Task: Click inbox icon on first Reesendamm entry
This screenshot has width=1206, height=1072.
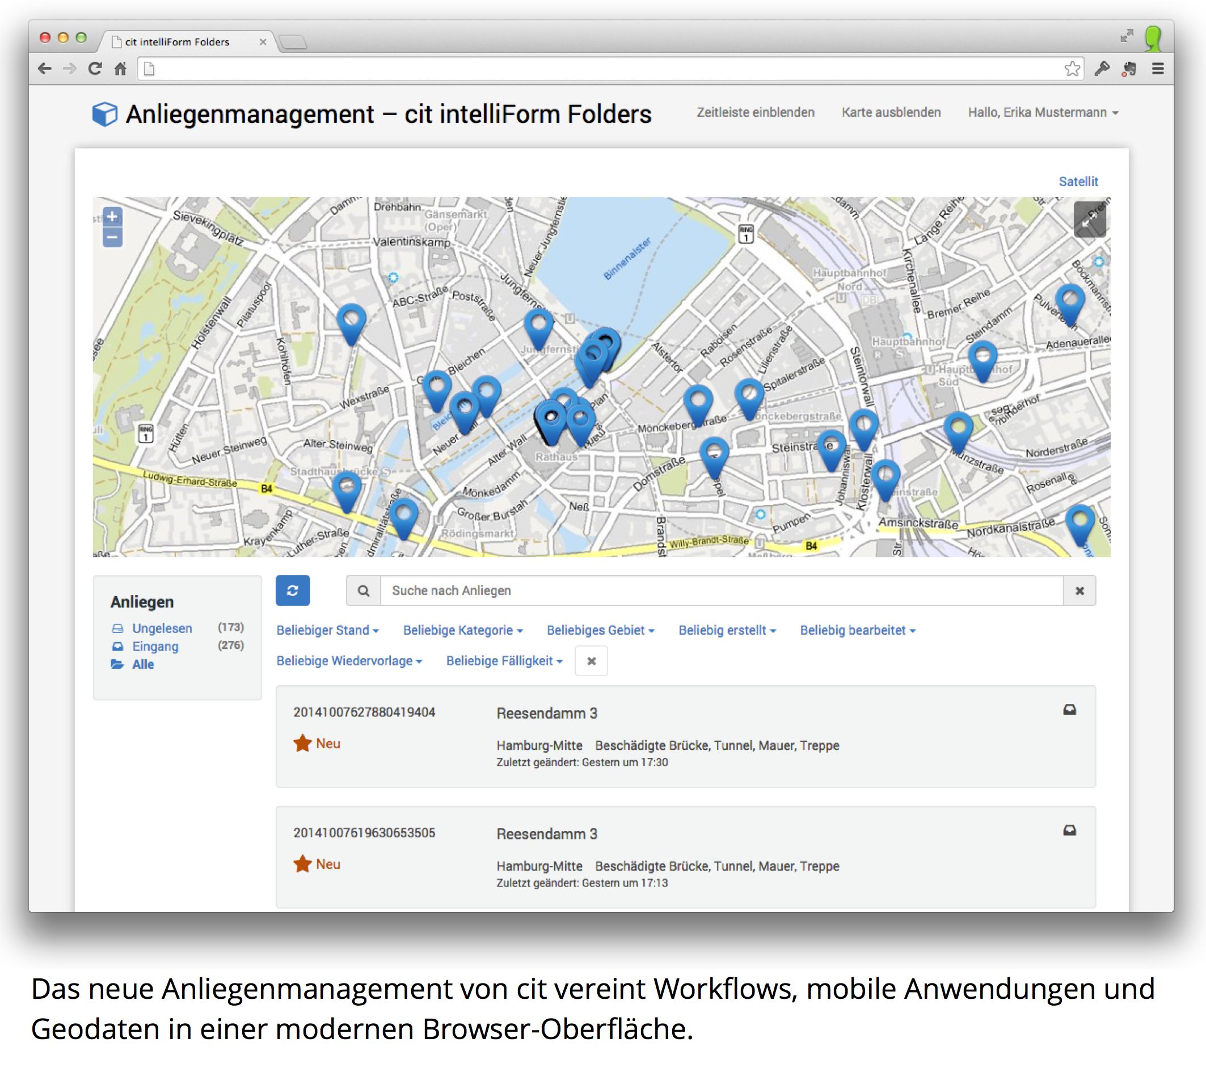Action: click(1069, 710)
